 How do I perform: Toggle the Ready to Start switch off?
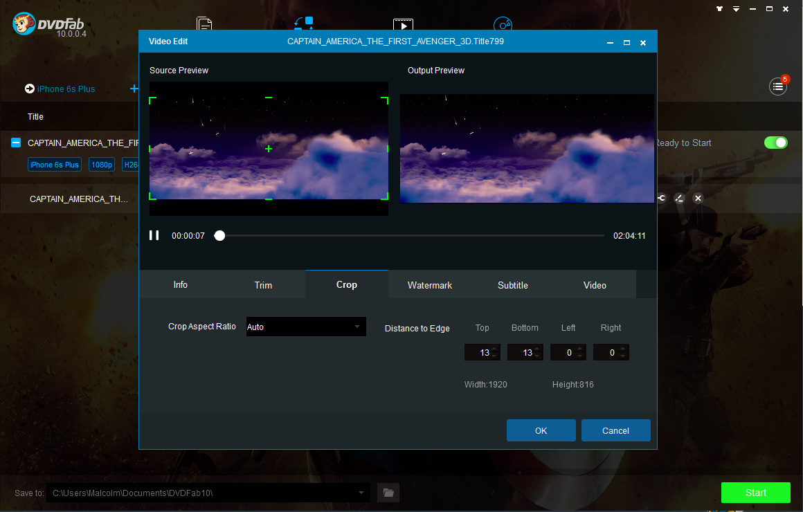[x=776, y=143]
